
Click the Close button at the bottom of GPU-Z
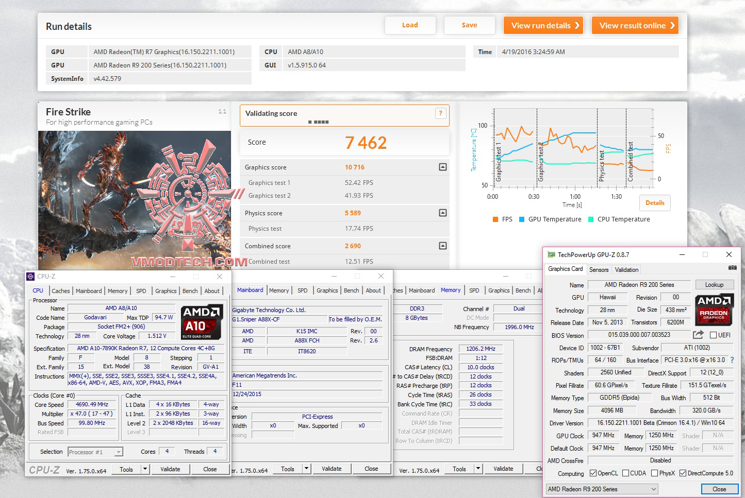click(719, 489)
